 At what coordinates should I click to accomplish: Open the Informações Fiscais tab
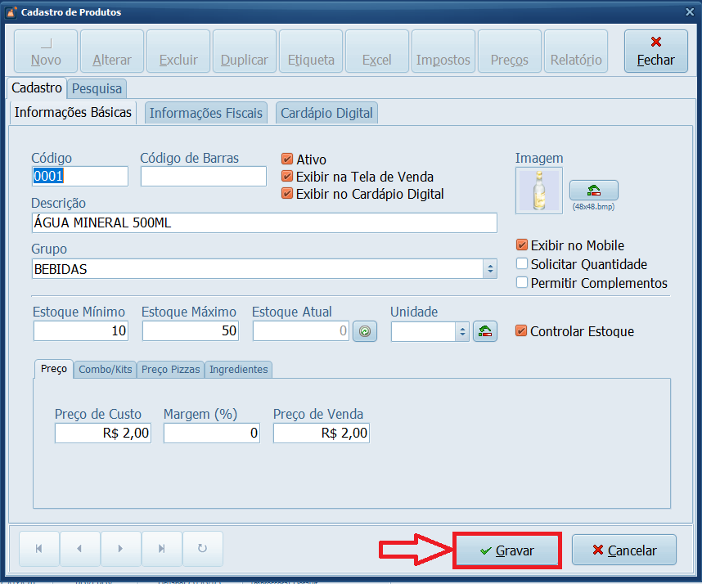coord(205,113)
